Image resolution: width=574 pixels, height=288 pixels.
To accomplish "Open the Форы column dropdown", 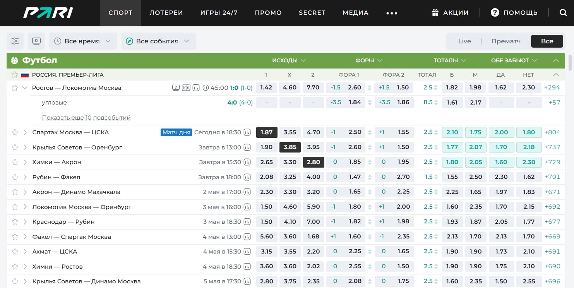I will (369, 60).
